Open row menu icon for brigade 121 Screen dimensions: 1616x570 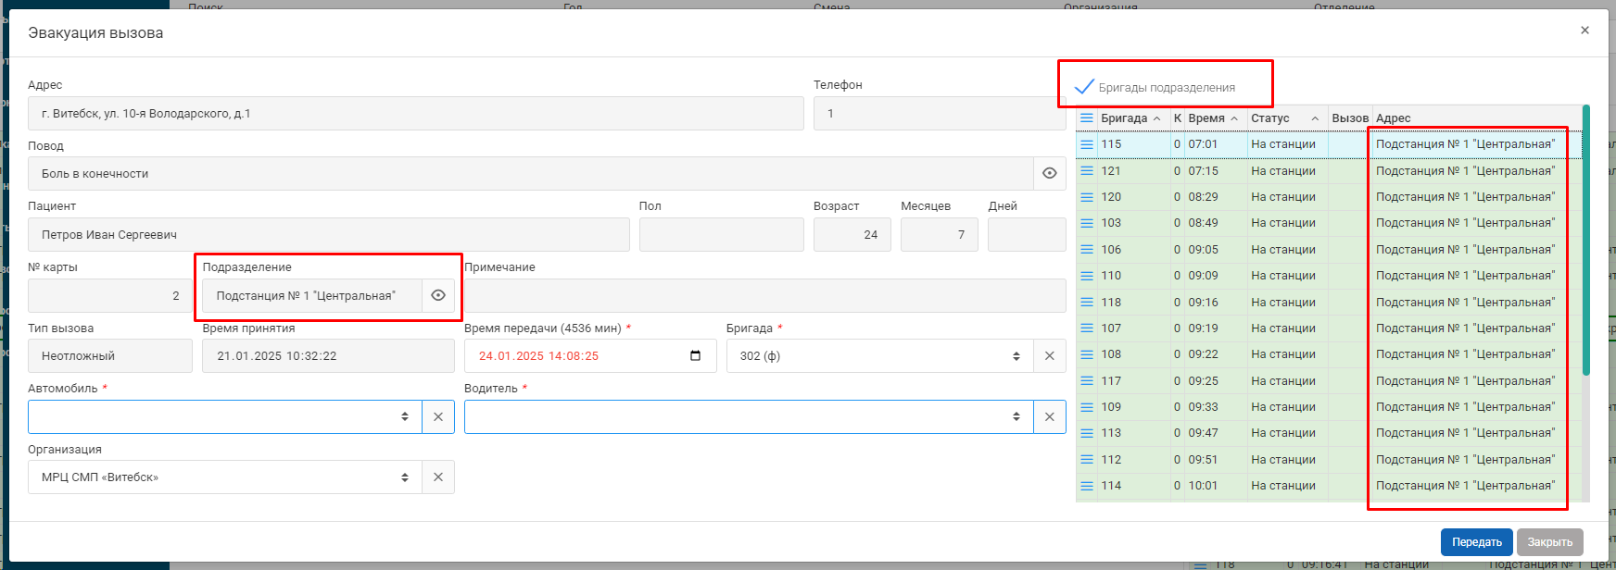coord(1087,171)
